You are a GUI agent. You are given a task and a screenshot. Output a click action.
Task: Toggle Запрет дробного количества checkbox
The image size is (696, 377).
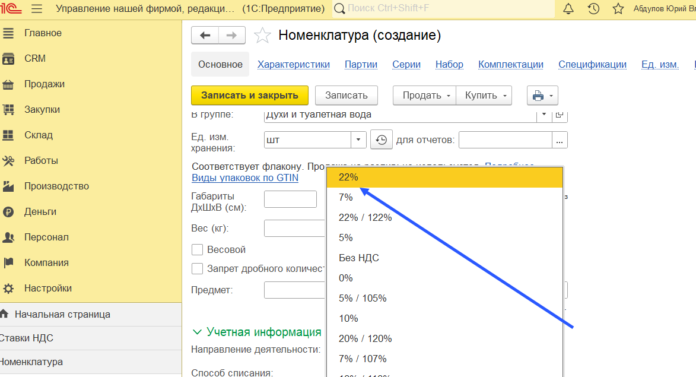point(197,269)
